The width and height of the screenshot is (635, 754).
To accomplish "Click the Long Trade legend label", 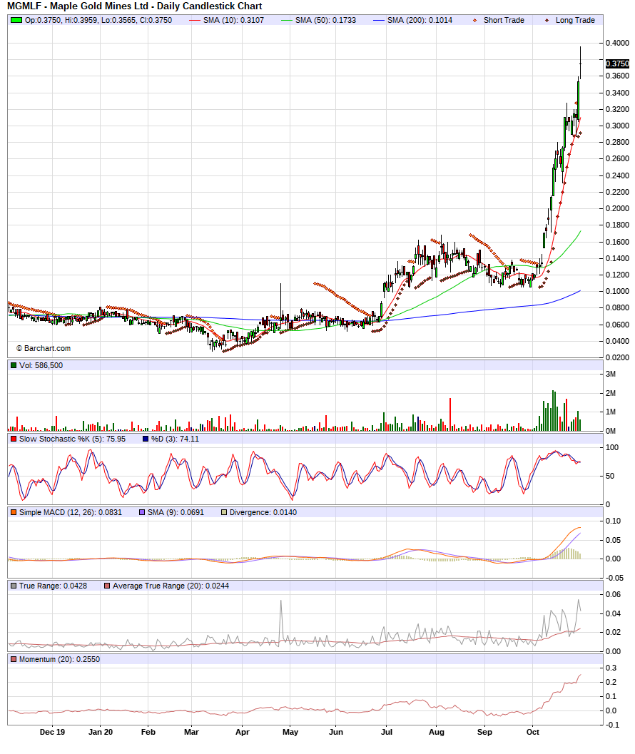I will [x=575, y=20].
